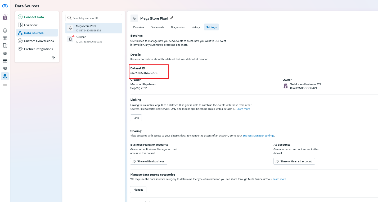Click owner name Selldone - Business OS
Viewport: 378px width, 202px height.
305,84
